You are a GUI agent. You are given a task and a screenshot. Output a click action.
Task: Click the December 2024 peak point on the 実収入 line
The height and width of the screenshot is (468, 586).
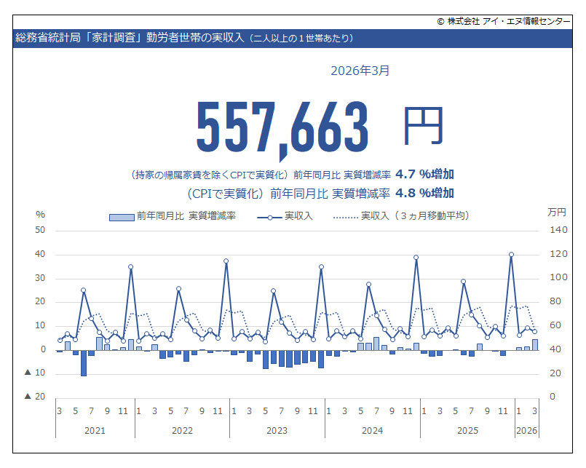[416, 258]
